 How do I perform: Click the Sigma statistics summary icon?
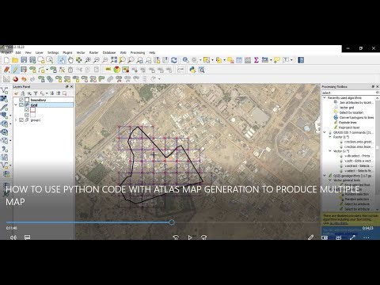coord(256,60)
